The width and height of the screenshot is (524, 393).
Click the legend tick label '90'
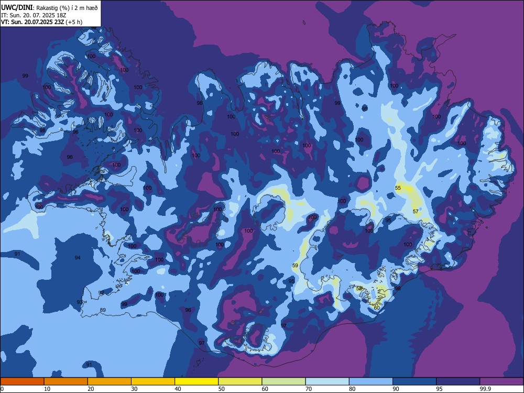396,389
